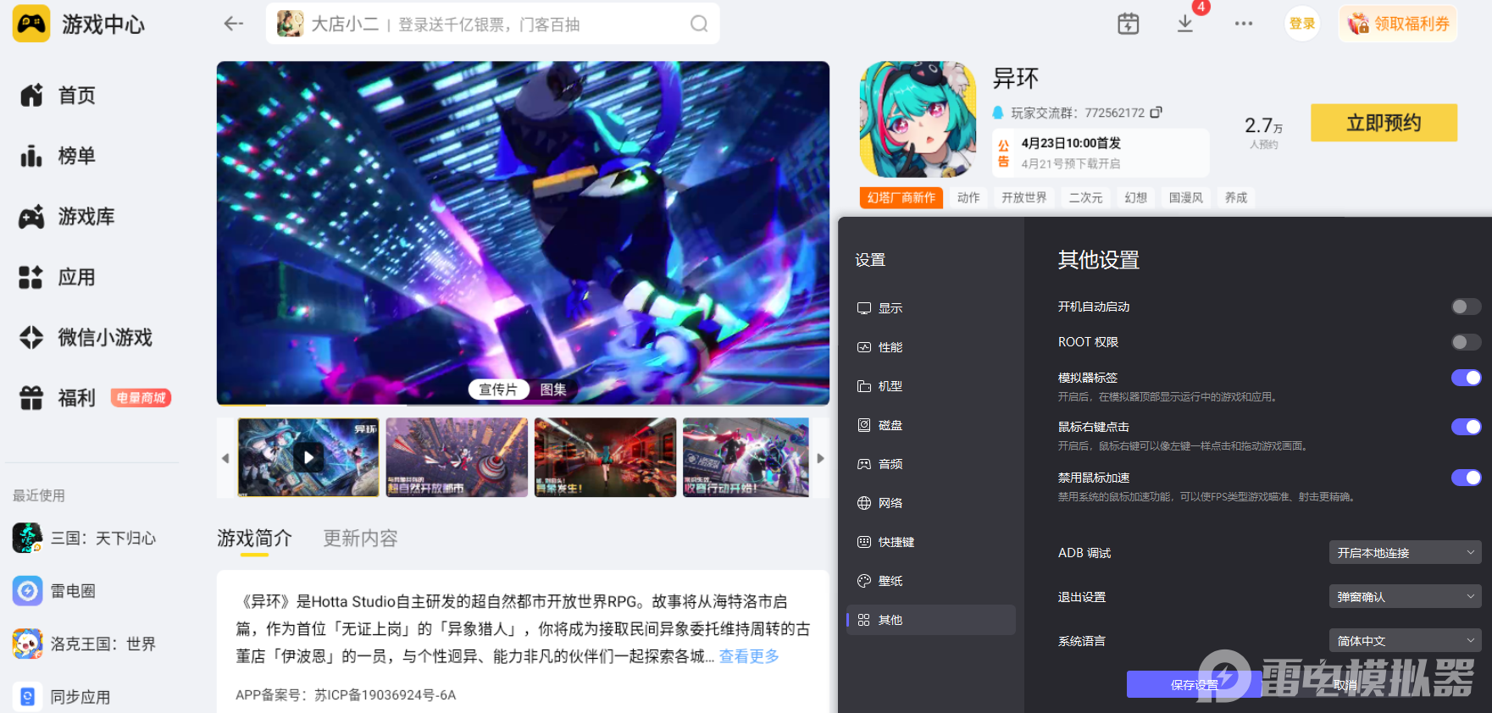The width and height of the screenshot is (1492, 713).
Task: Open the downloads icon
Action: [1185, 24]
